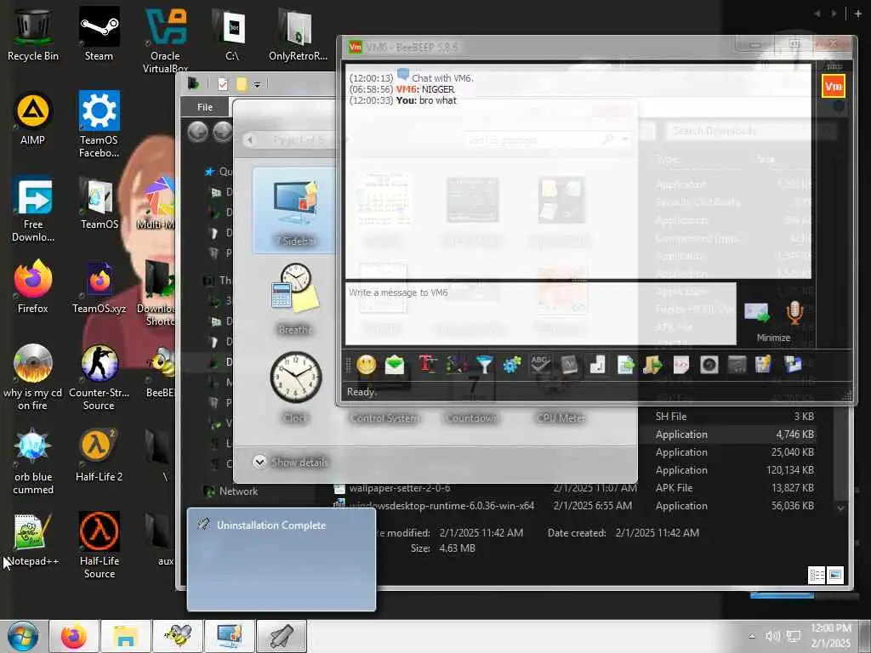This screenshot has width=871, height=653.
Task: Toggle the ABC spell check icon in BeeBEEP
Action: coord(540,365)
